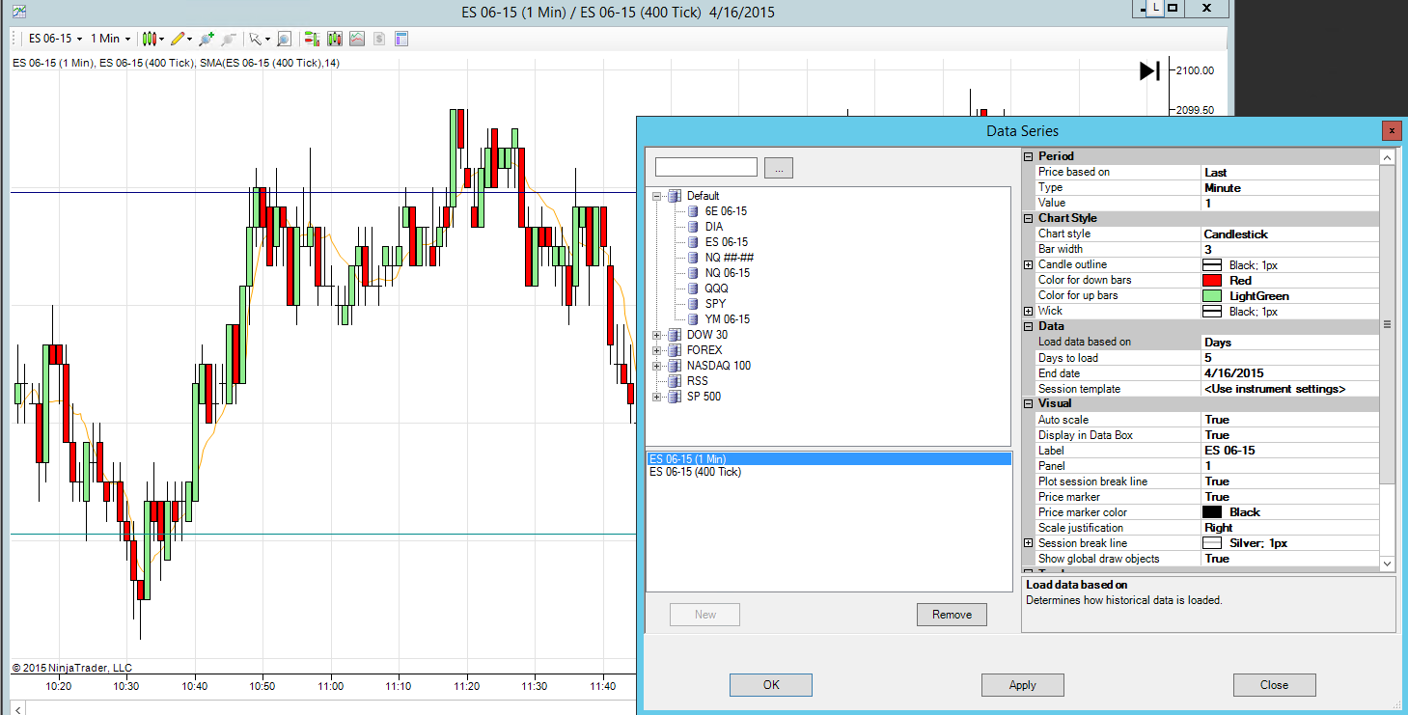Open the Strategies line-chart toolbar icon
Viewport: 1408px width, 715px height.
pos(357,39)
